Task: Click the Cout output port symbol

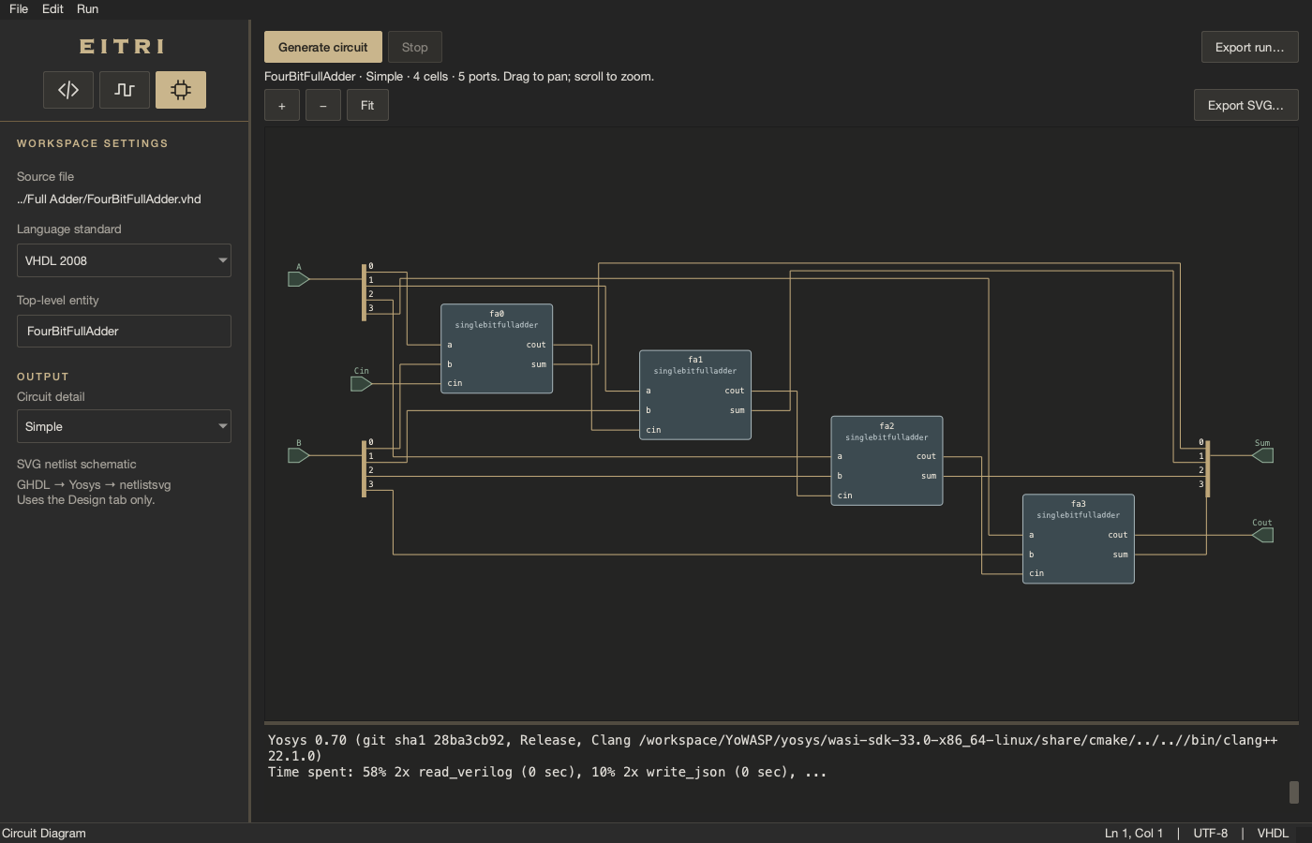Action: point(1262,535)
